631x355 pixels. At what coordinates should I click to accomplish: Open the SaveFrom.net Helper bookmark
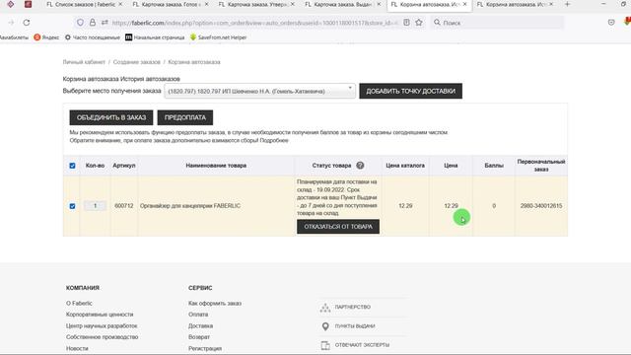point(219,37)
